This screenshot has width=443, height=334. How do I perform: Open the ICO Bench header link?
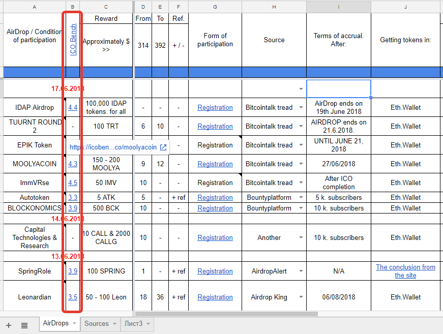pos(73,40)
